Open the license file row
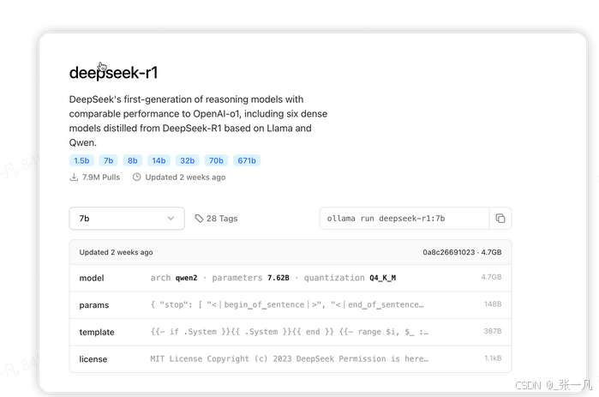The width and height of the screenshot is (599, 397). coord(291,358)
